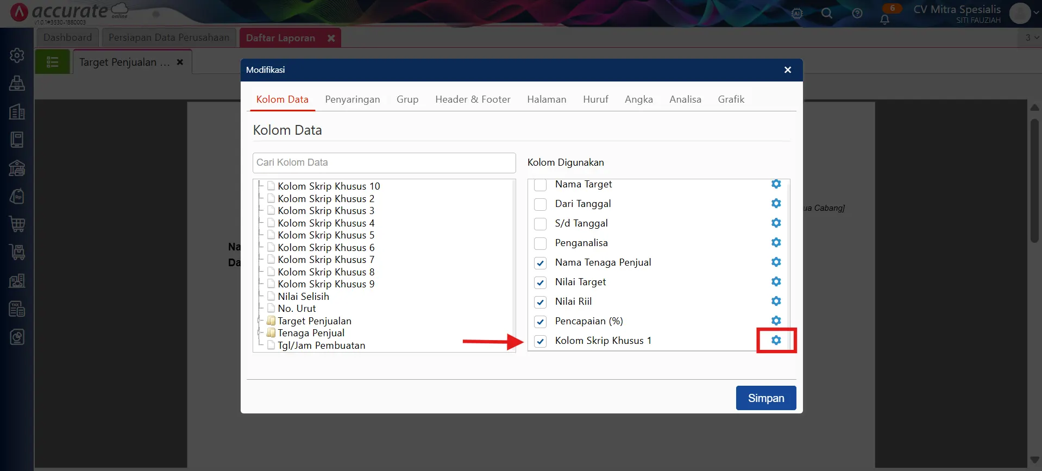Image resolution: width=1042 pixels, height=471 pixels.
Task: Open the tax form module in sidebar
Action: (17, 309)
